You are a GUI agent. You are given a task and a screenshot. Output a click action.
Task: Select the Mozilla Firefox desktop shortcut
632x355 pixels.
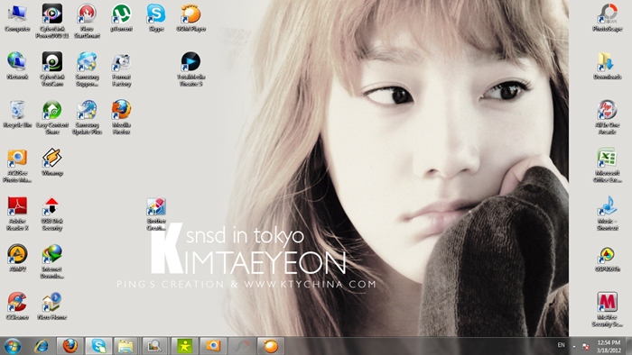tap(121, 117)
